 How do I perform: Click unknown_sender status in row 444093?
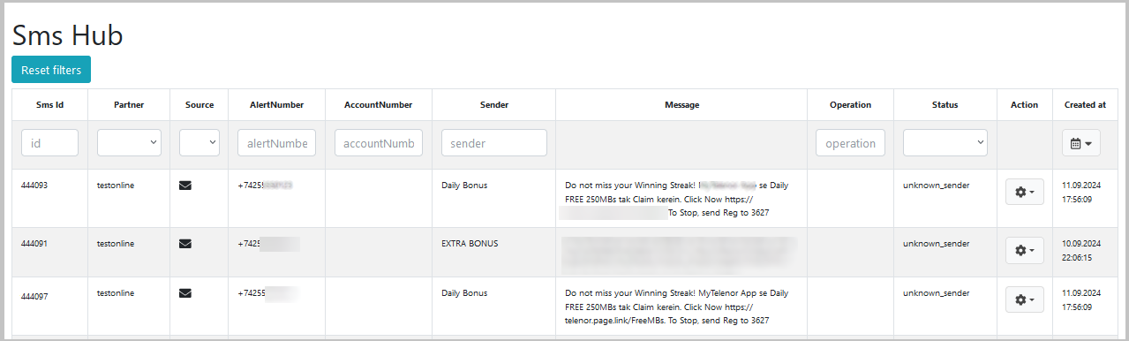[936, 186]
